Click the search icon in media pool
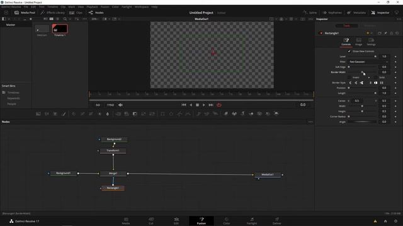403x226 pixels. (65, 19)
